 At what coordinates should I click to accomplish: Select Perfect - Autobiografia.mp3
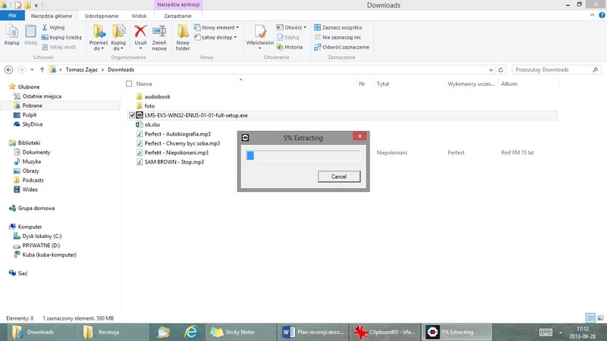point(178,134)
